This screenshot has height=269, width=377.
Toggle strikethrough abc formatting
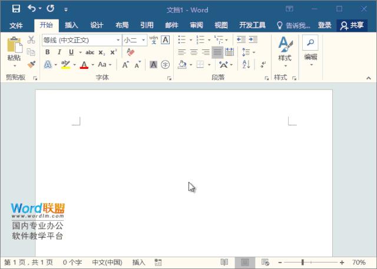[90, 52]
